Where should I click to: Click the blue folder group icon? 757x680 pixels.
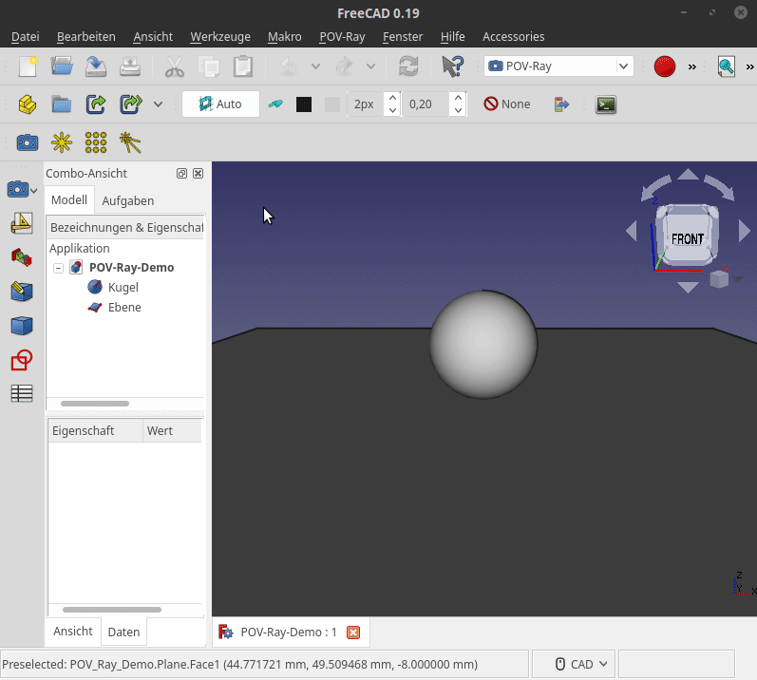pos(62,104)
